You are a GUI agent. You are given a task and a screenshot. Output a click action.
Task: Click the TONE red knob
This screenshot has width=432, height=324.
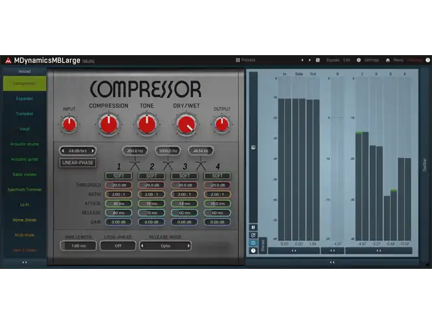[147, 124]
